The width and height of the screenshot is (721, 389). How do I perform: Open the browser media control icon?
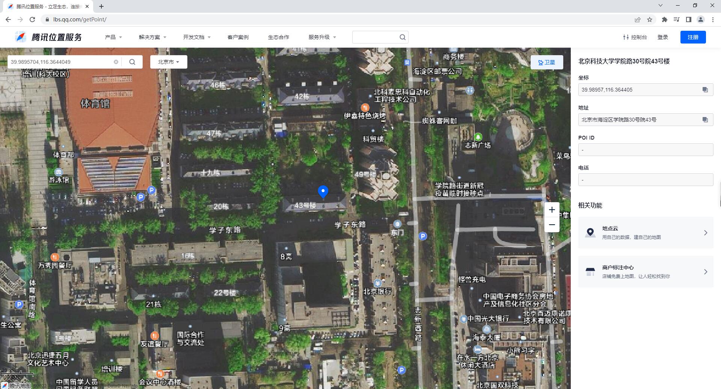click(x=676, y=20)
